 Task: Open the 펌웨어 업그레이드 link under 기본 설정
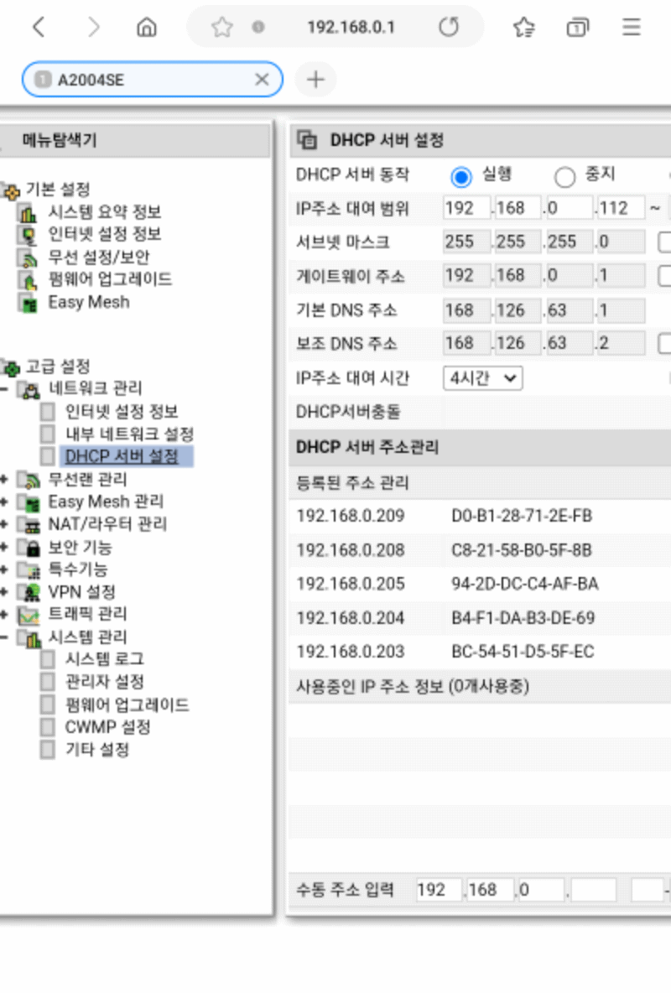110,279
